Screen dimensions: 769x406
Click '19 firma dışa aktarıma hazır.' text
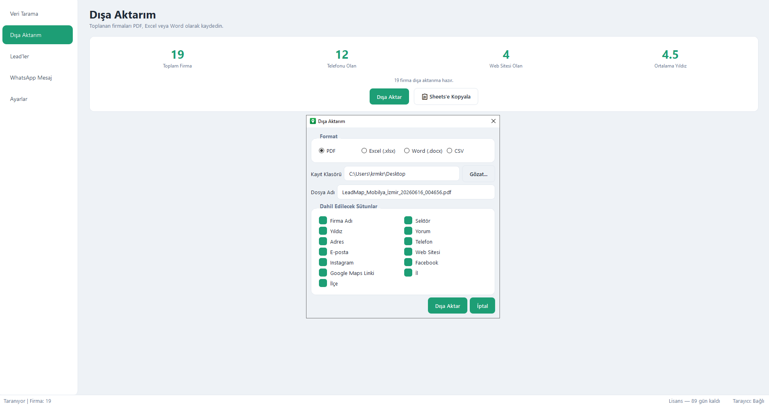tap(424, 80)
